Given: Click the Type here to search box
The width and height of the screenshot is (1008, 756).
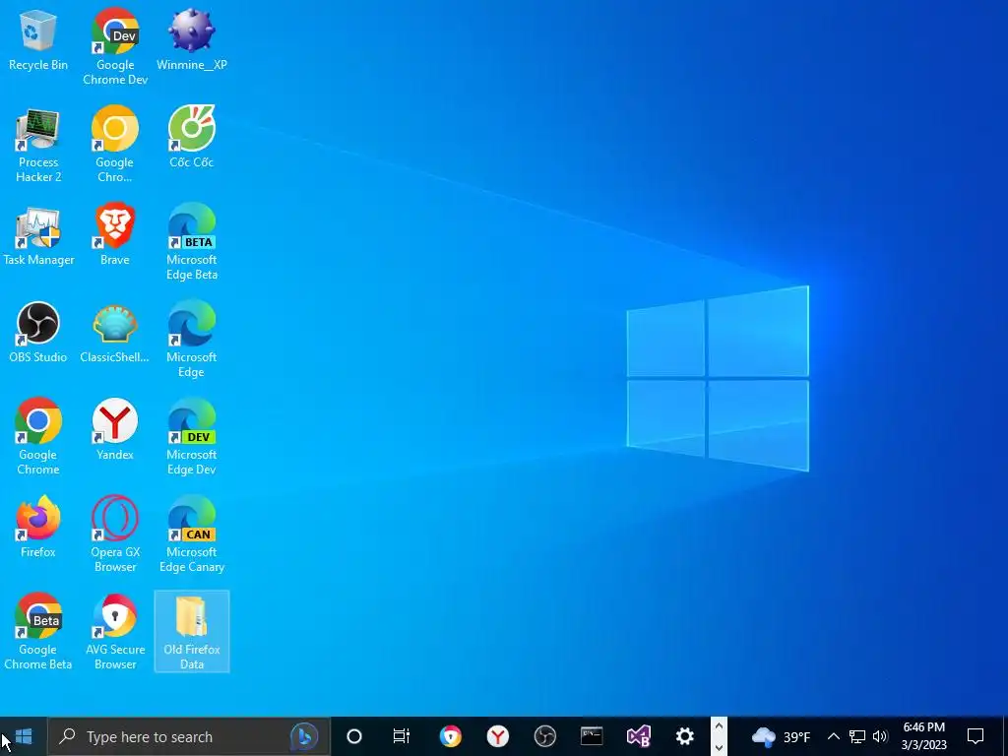Looking at the screenshot, I should point(189,736).
